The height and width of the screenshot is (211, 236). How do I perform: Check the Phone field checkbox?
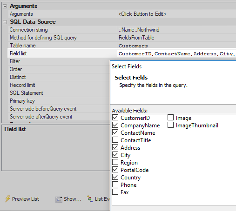(115, 185)
